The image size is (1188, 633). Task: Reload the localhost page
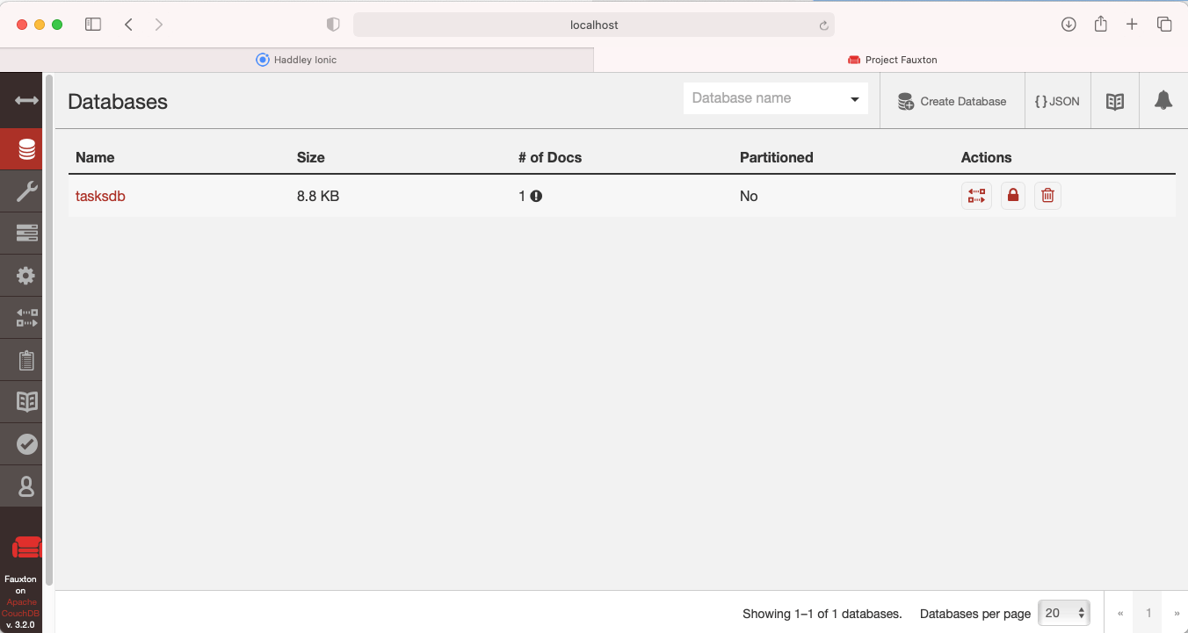coord(823,25)
